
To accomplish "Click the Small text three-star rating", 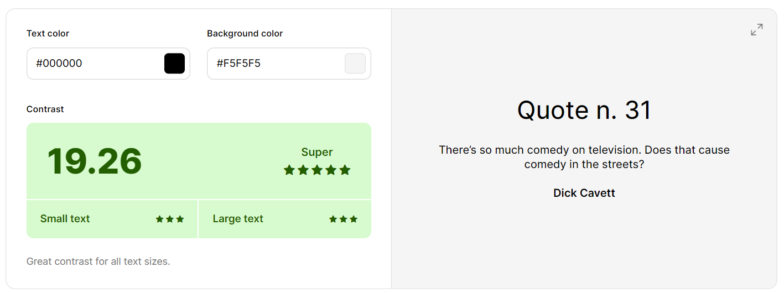I will point(170,219).
